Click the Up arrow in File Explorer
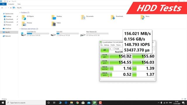Screen dimensions: 187x105 point(11,8)
